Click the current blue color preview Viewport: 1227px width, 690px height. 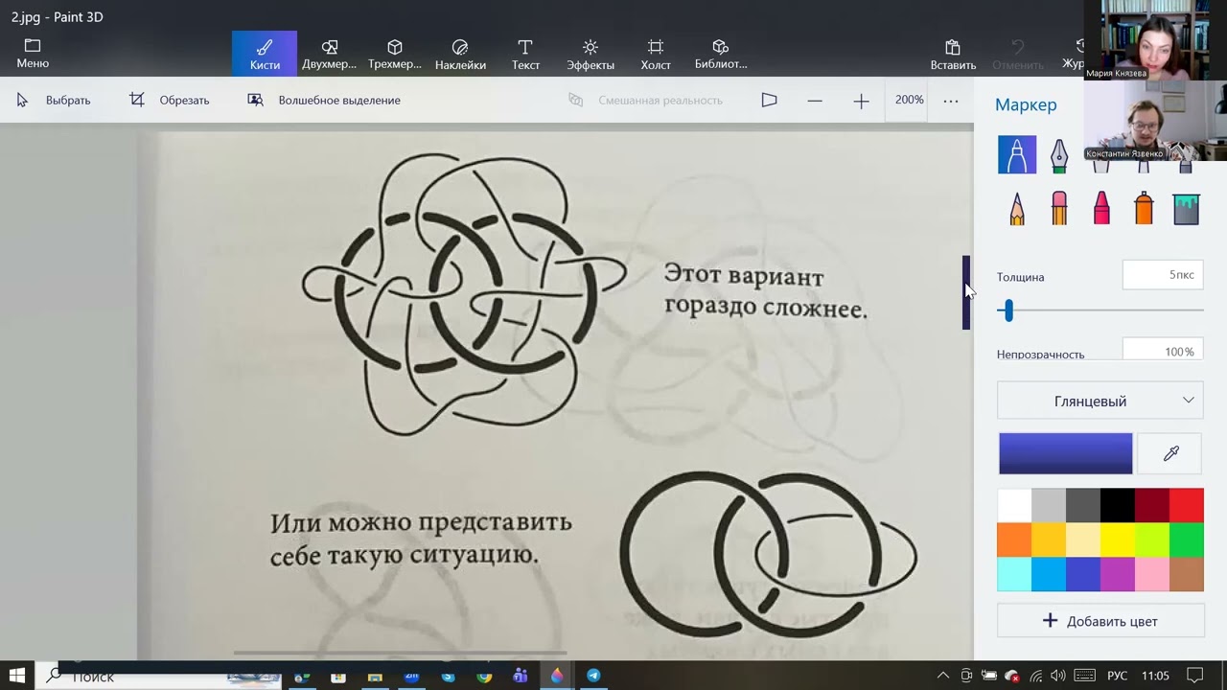coord(1065,453)
